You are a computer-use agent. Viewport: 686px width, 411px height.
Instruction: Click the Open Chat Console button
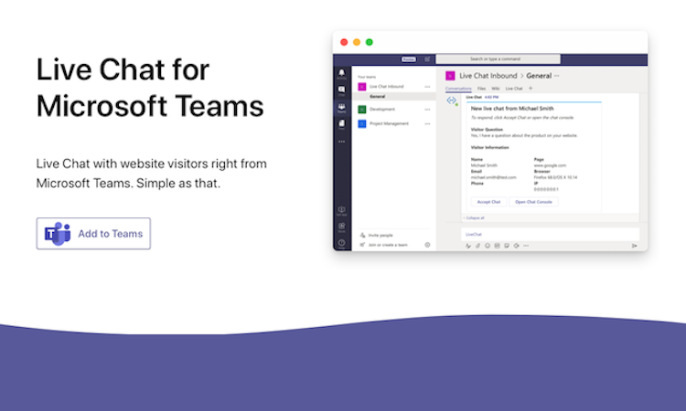point(533,202)
